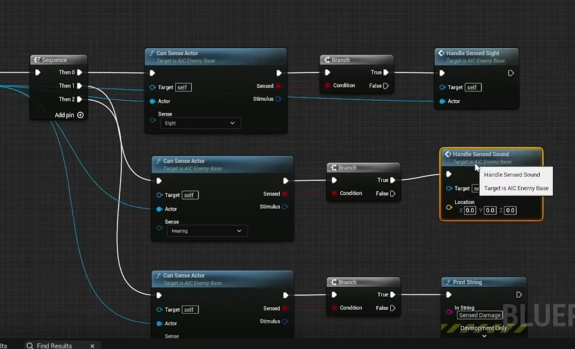Select the Sequence node title bar
The image size is (575, 349).
[58, 60]
